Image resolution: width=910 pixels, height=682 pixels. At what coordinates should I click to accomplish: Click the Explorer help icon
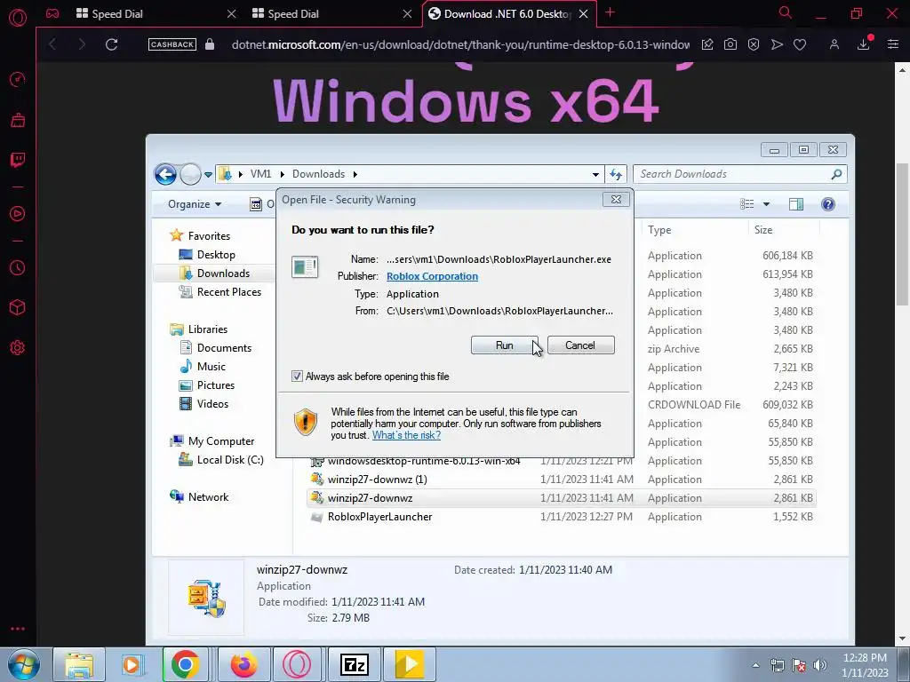tap(828, 204)
